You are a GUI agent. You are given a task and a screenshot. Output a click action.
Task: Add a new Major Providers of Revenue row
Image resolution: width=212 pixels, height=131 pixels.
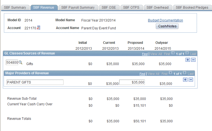pos(185,80)
